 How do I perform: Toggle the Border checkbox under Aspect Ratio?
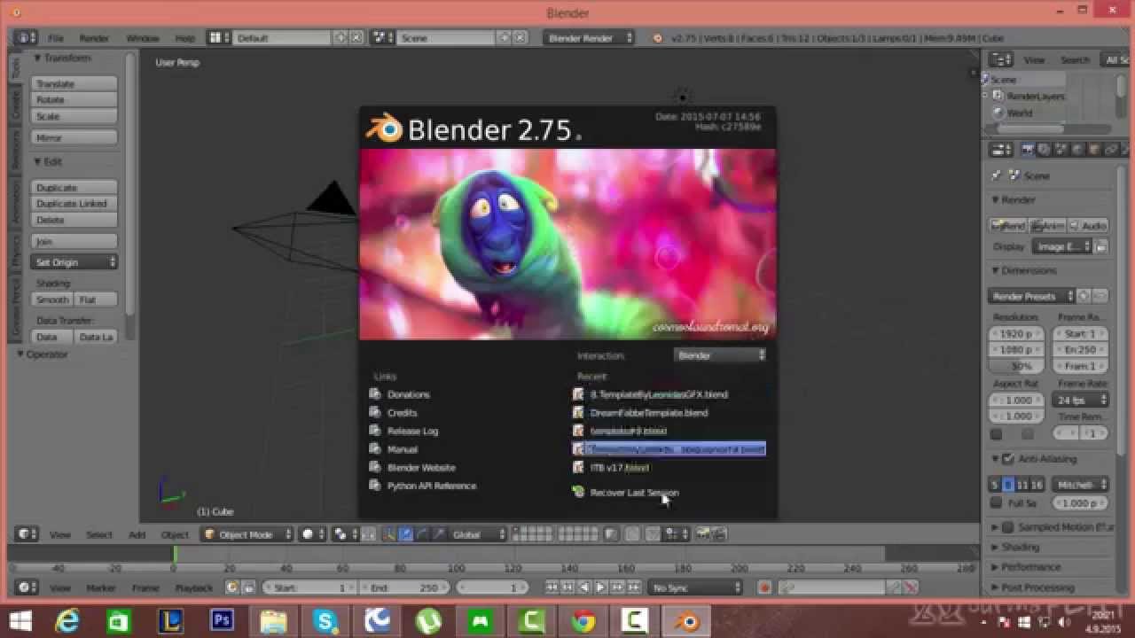click(996, 434)
